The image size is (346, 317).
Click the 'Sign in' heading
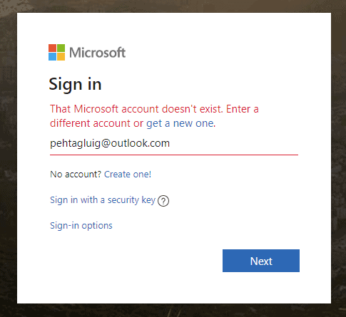click(75, 85)
